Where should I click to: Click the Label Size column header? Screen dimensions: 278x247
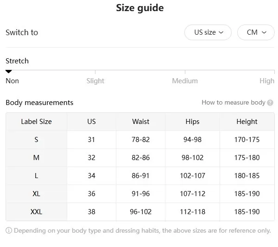coord(36,122)
